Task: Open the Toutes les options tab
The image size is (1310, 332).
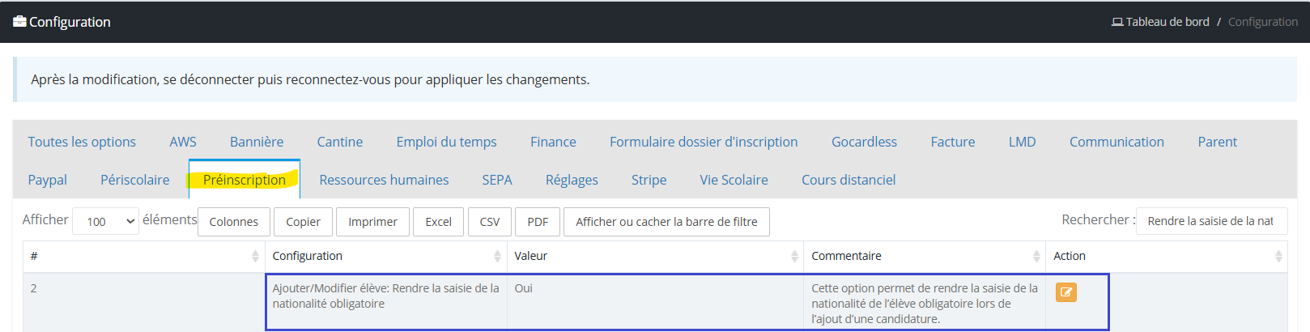Action: (82, 142)
